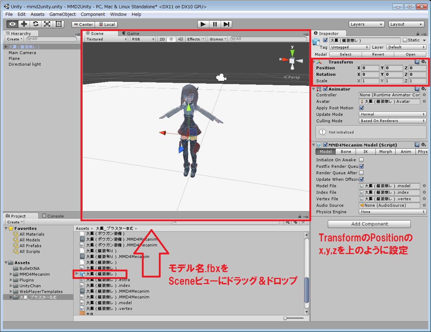Viewport: 431px width, 332px height.
Task: Toggle Center pivot mode
Action: click(83, 25)
